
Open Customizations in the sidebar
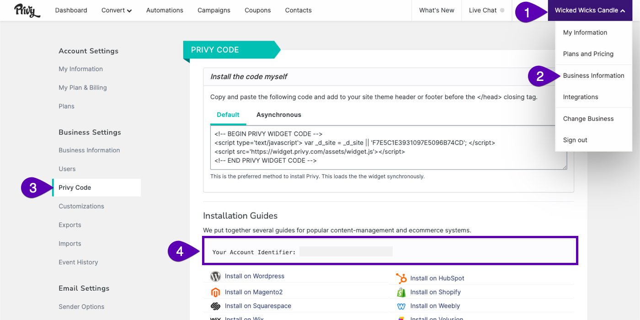[81, 206]
